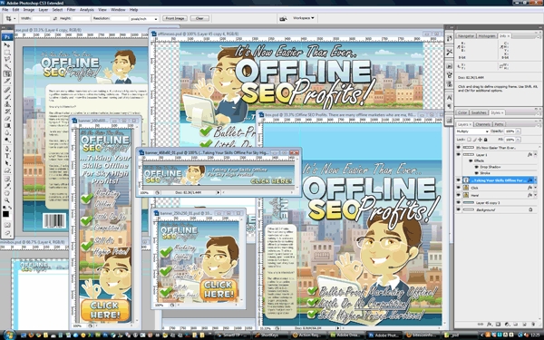544x340 pixels.
Task: Select the Dodge tool
Action: [6, 140]
